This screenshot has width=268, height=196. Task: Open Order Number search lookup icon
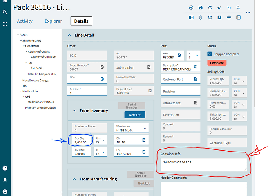[102, 67]
